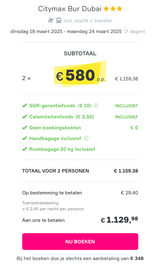Click the € 1.129,98 amount to pay
The width and height of the screenshot is (167, 269).
[119, 220]
